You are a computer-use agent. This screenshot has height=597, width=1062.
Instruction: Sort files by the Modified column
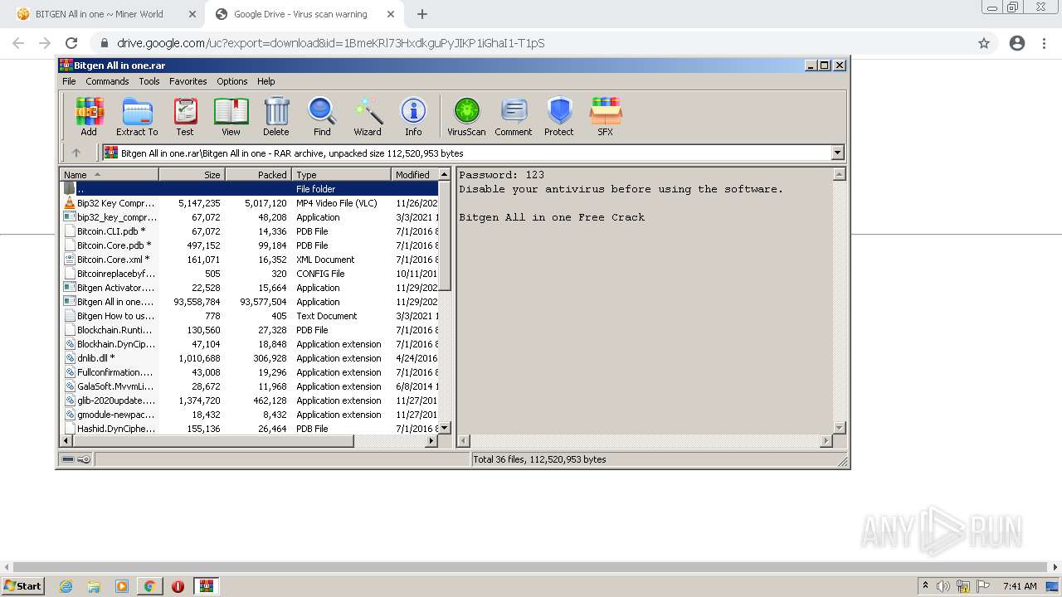414,174
